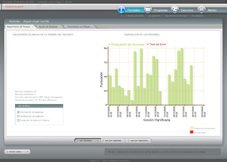
Task: Click the green Puntuación de sesiones legend swatch
Action: 192,128
